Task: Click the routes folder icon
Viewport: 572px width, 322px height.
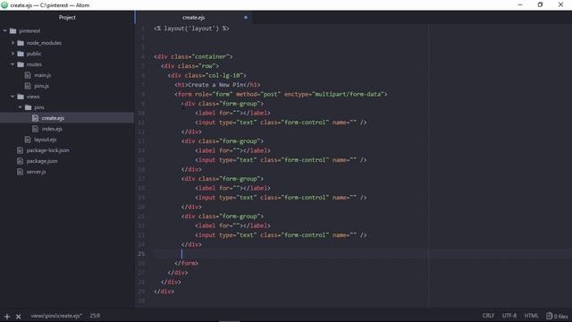Action: [x=21, y=64]
